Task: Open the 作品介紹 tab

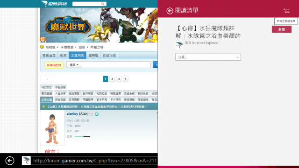Action: [x=109, y=56]
